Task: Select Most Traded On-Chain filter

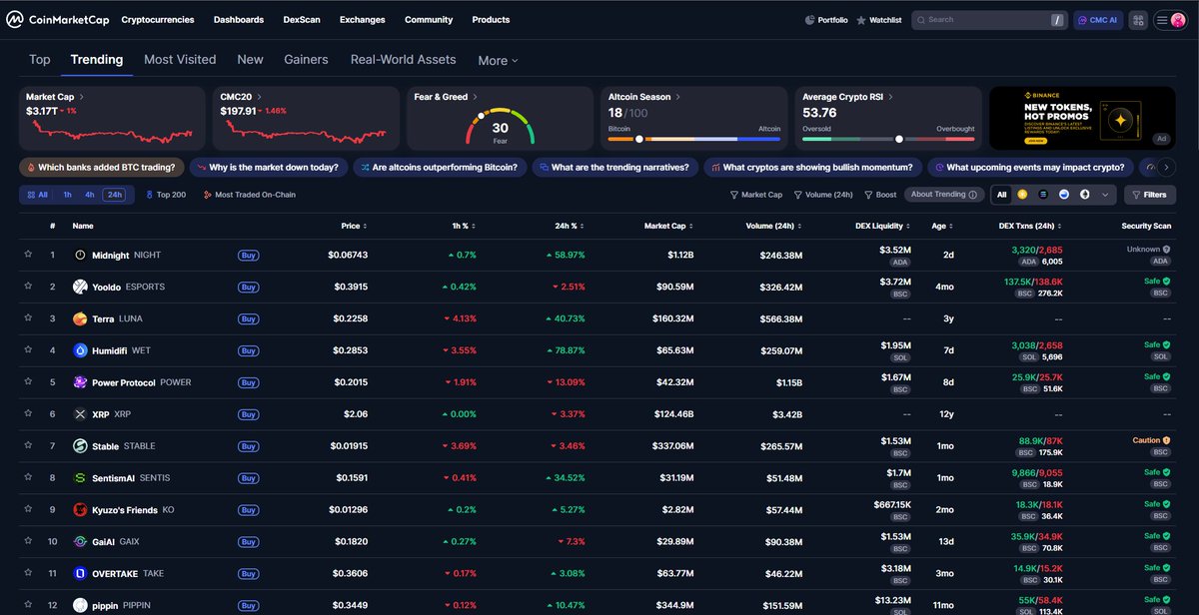Action: (250, 195)
